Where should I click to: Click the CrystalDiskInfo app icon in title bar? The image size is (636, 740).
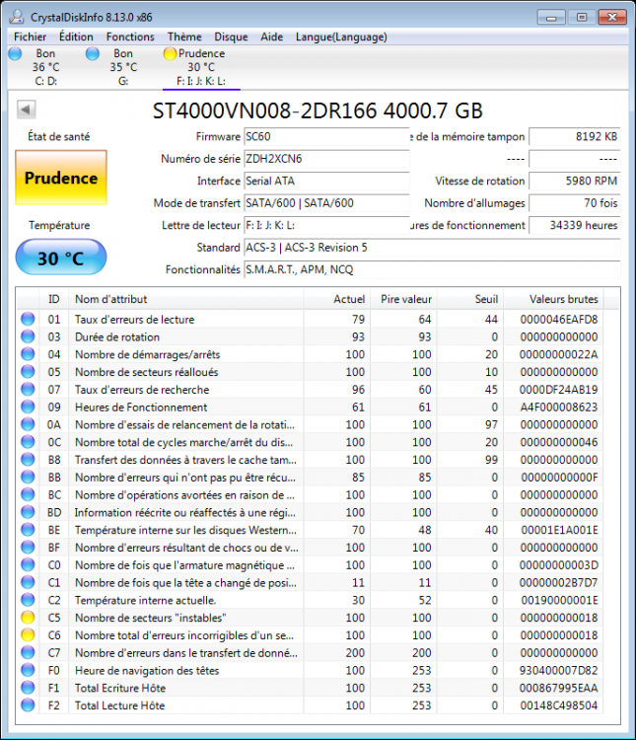pos(17,17)
